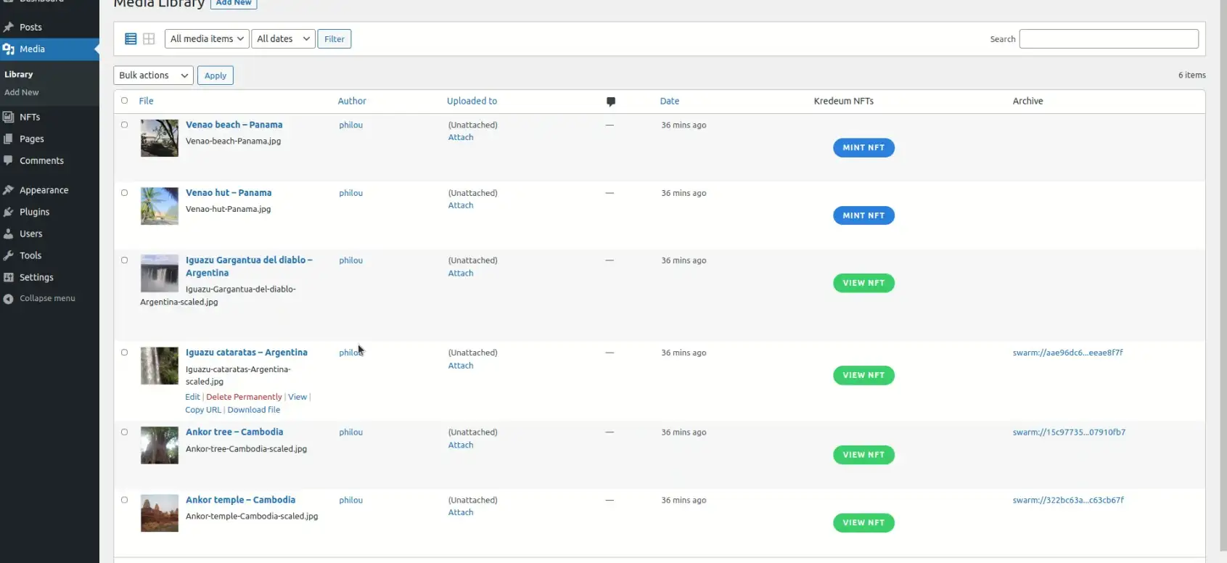1227x563 pixels.
Task: Switch to grid view icon
Action: pos(149,39)
